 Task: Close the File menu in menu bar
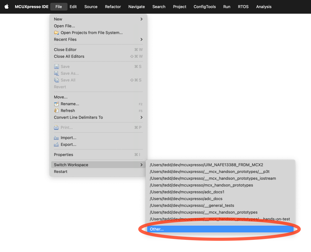pos(59,7)
